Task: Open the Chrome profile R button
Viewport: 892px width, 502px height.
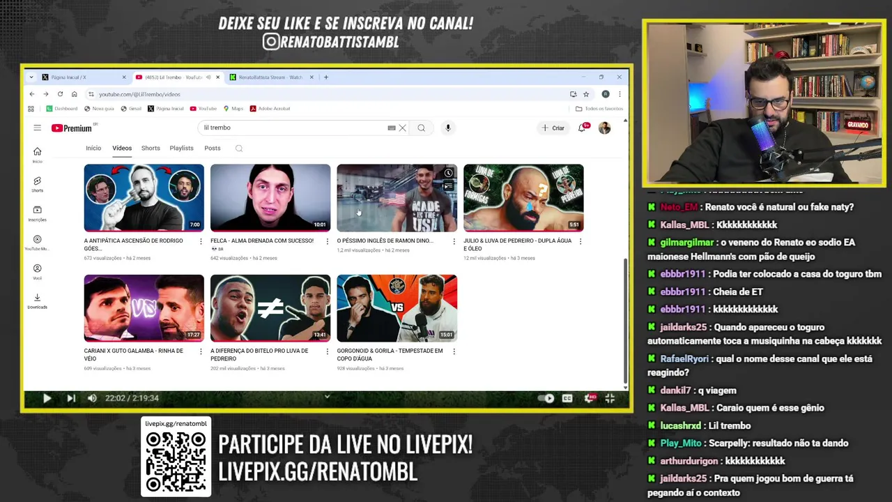Action: tap(605, 94)
